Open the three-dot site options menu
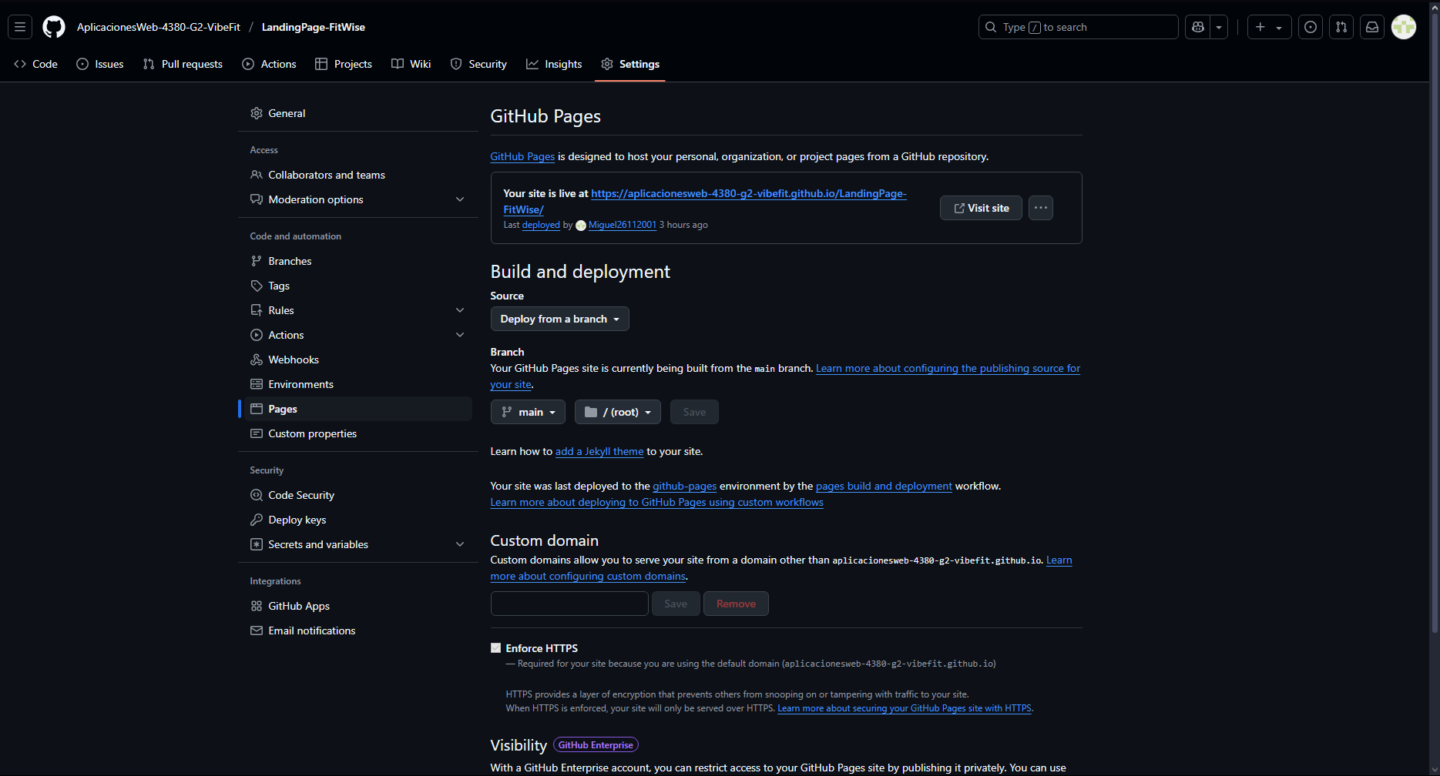The height and width of the screenshot is (776, 1440). tap(1041, 208)
